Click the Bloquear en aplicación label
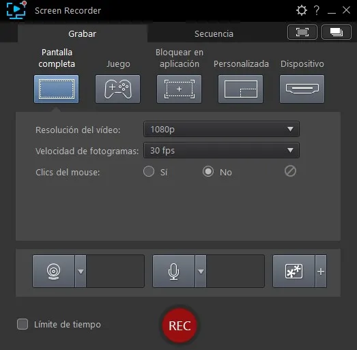 tap(180, 58)
